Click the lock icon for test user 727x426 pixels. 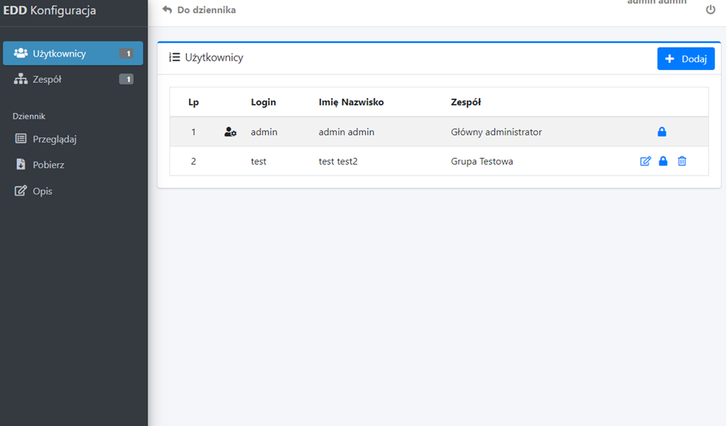(x=663, y=161)
